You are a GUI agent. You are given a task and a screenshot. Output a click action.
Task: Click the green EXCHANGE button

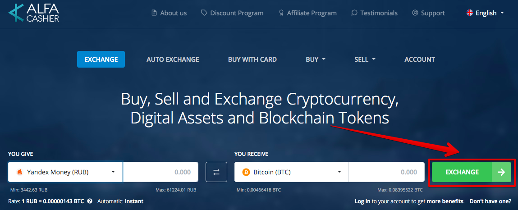pos(472,172)
